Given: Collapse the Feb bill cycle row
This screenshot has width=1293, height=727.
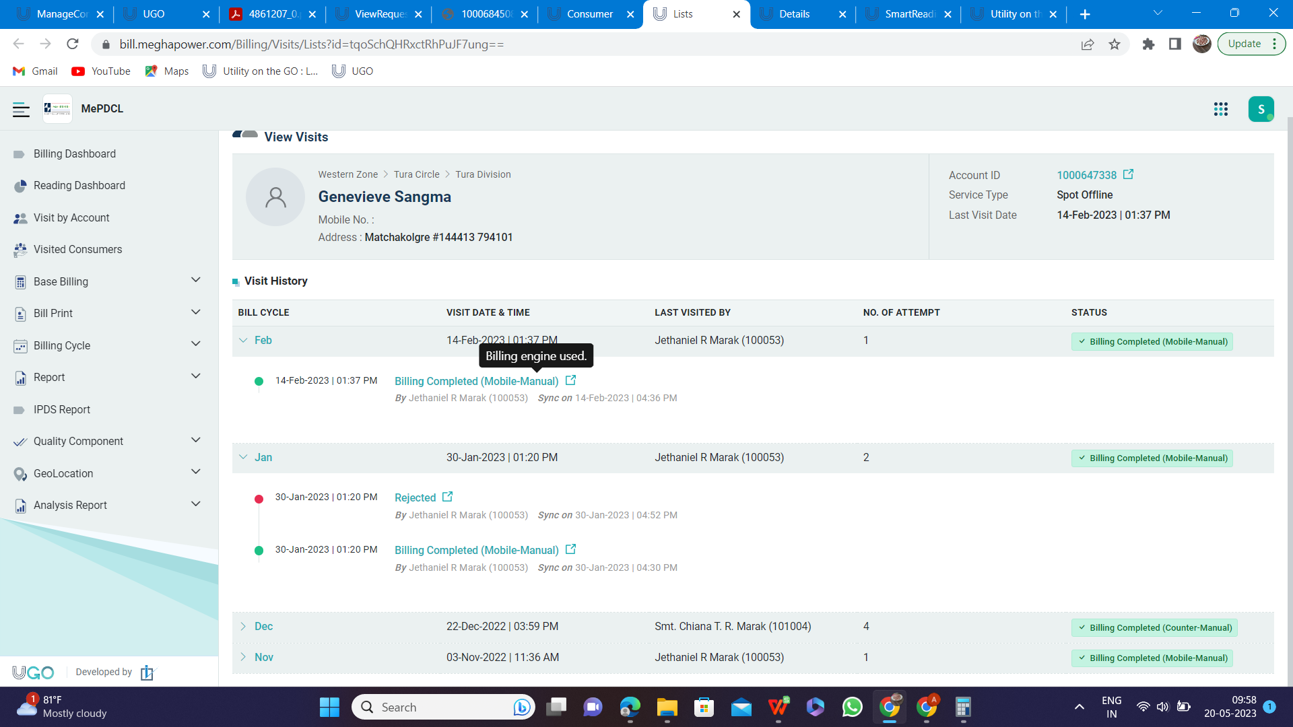Looking at the screenshot, I should coord(243,341).
